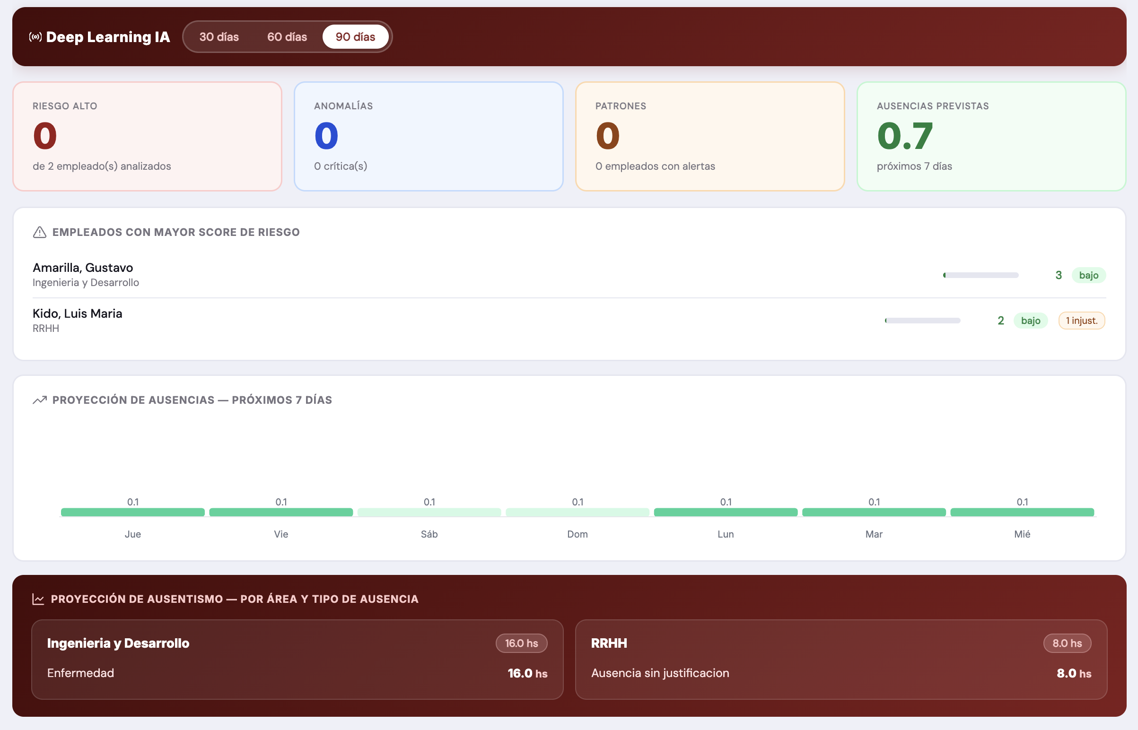
Task: Open the Anomalías summary card
Action: click(x=429, y=137)
